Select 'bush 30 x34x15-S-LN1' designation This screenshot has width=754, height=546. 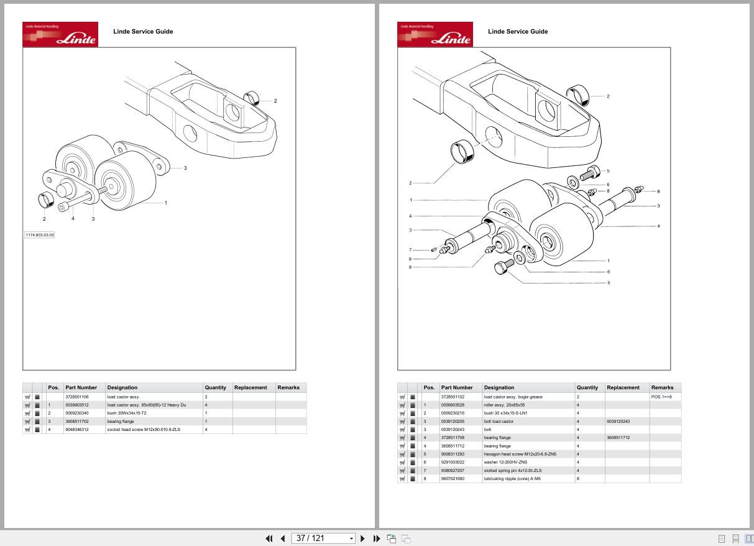[505, 413]
